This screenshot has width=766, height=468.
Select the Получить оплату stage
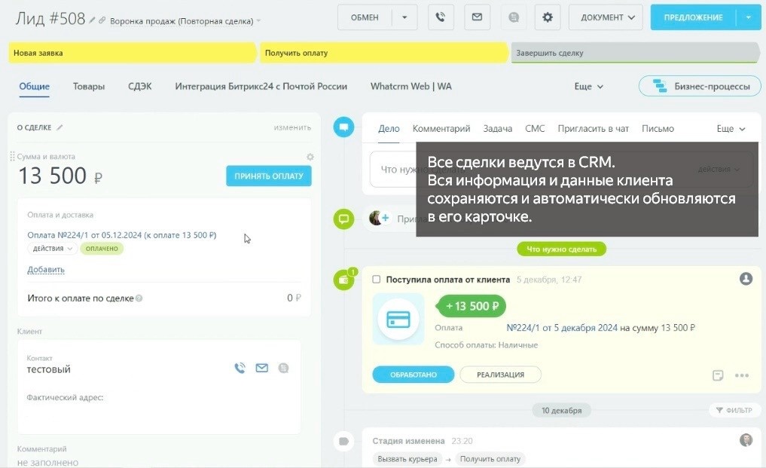point(384,53)
